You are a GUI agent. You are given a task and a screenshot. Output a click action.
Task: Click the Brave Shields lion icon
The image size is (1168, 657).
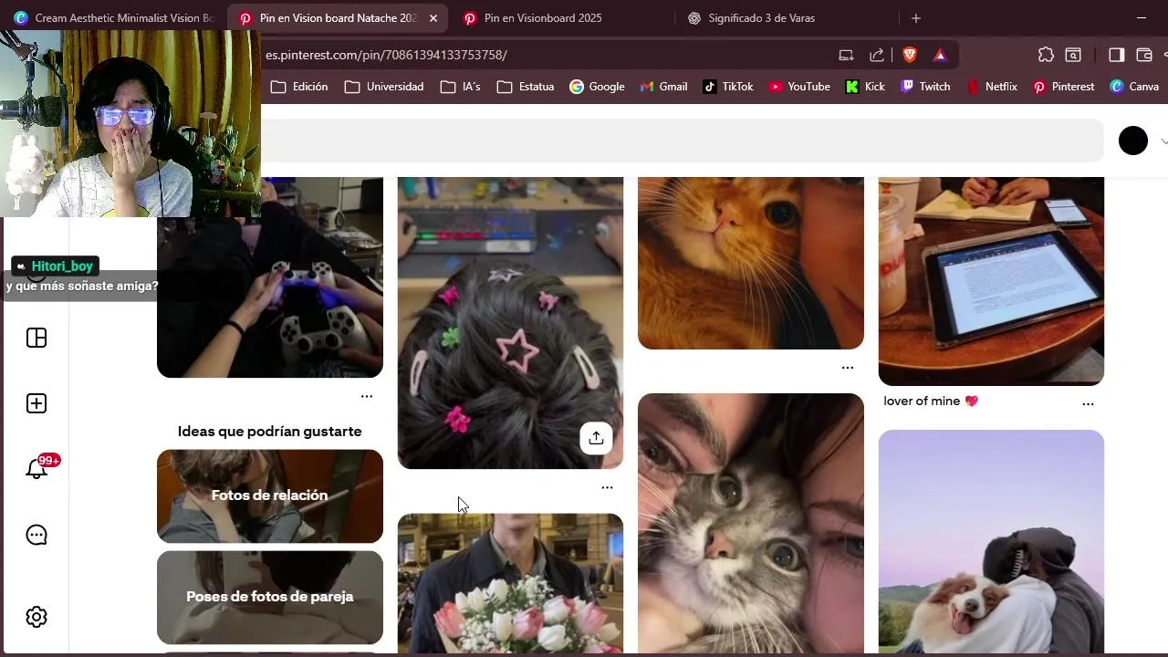point(910,55)
